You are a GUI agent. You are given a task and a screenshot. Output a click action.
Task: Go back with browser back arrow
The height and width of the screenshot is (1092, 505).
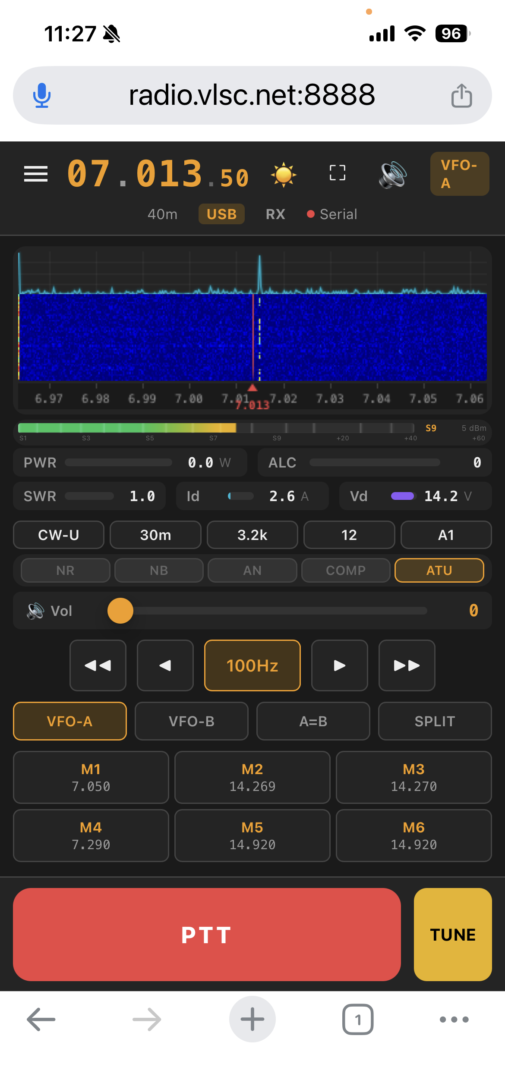pos(41,1019)
